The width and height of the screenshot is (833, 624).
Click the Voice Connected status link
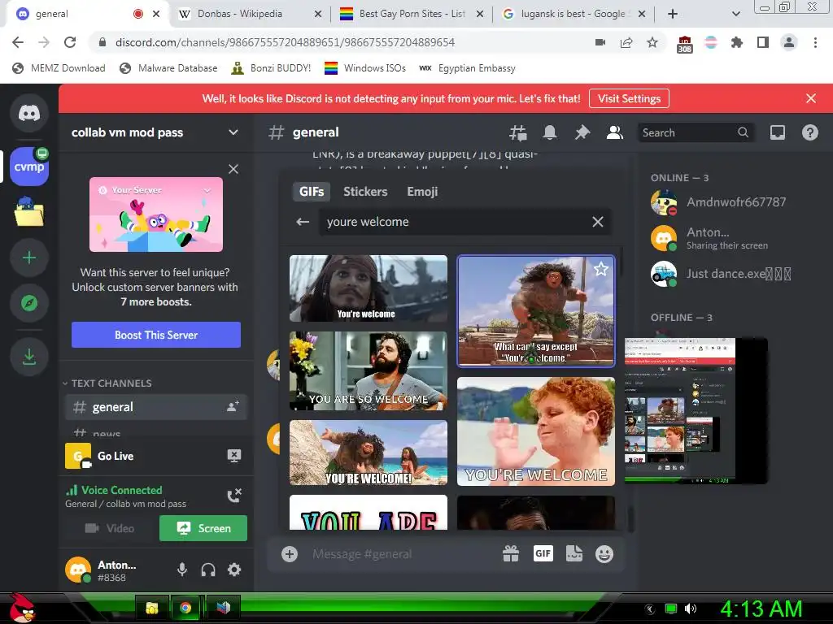coord(122,490)
